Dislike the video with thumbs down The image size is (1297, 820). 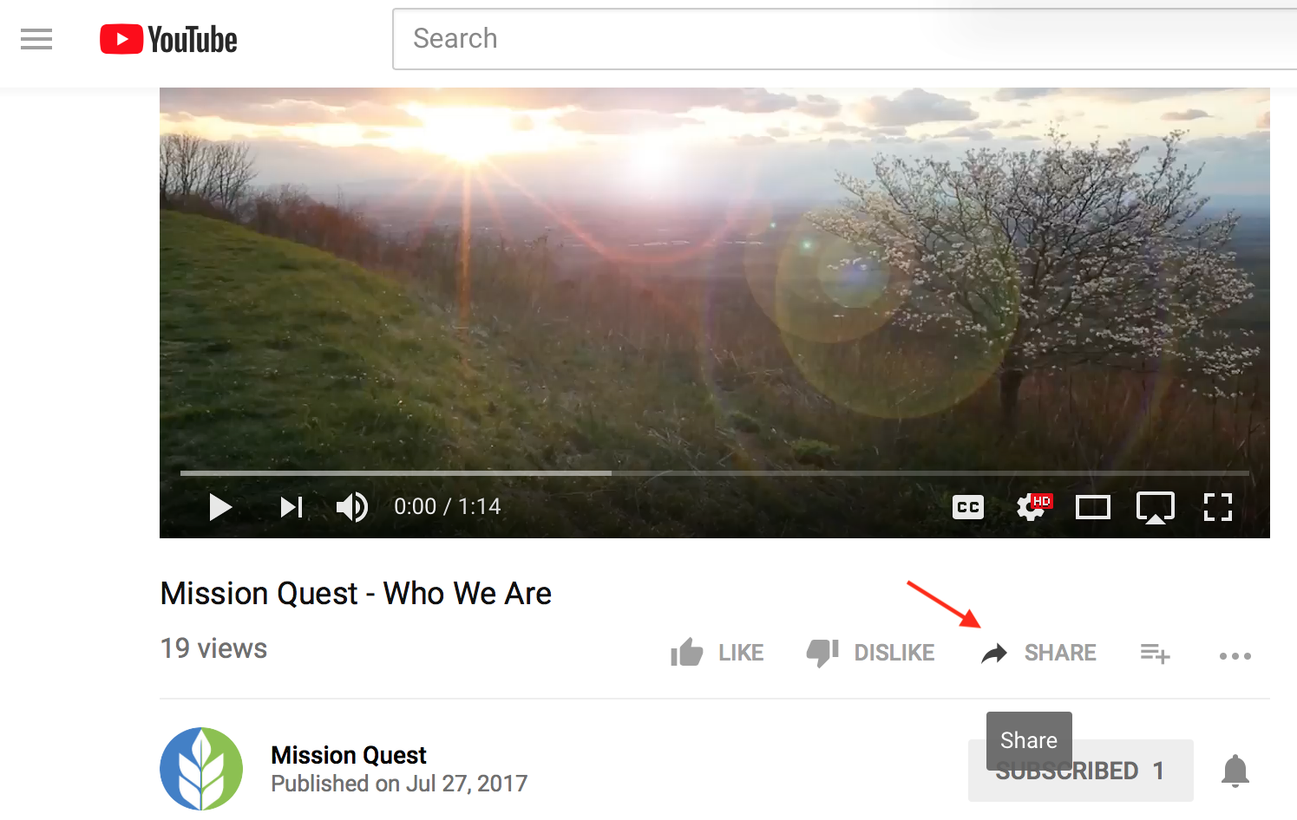click(870, 653)
